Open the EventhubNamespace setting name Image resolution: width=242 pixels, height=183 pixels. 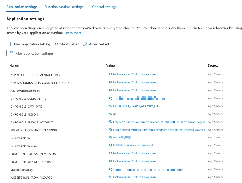[x=24, y=146]
